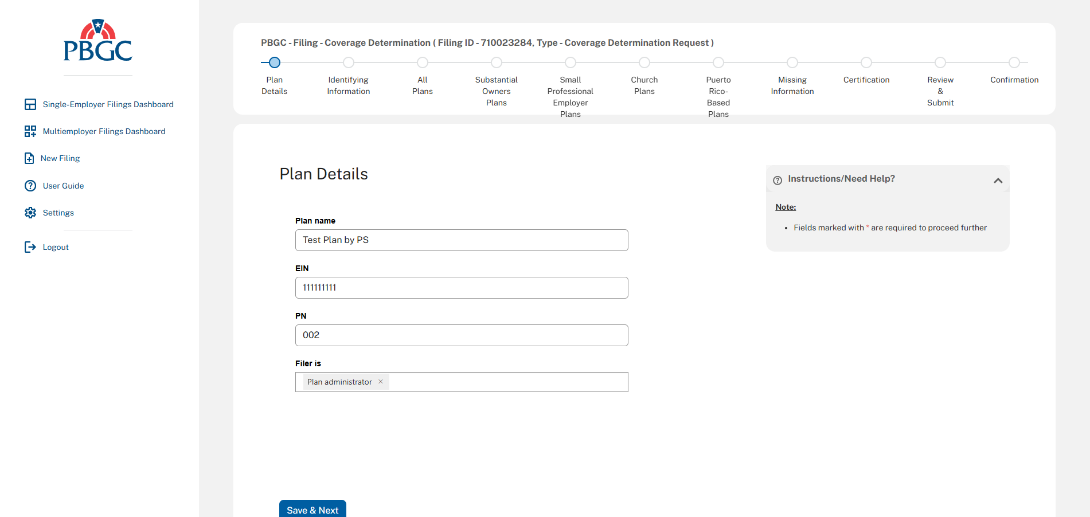Remove the Plan administrator tag
This screenshot has height=517, width=1090.
pyautogui.click(x=381, y=382)
